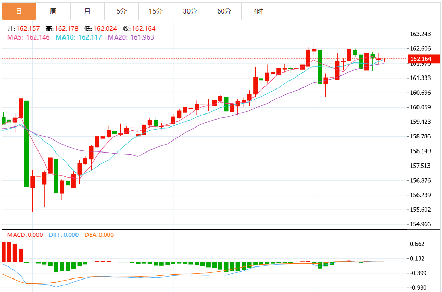Click the 163.243 price axis label
The width and height of the screenshot is (442, 292).
point(420,34)
